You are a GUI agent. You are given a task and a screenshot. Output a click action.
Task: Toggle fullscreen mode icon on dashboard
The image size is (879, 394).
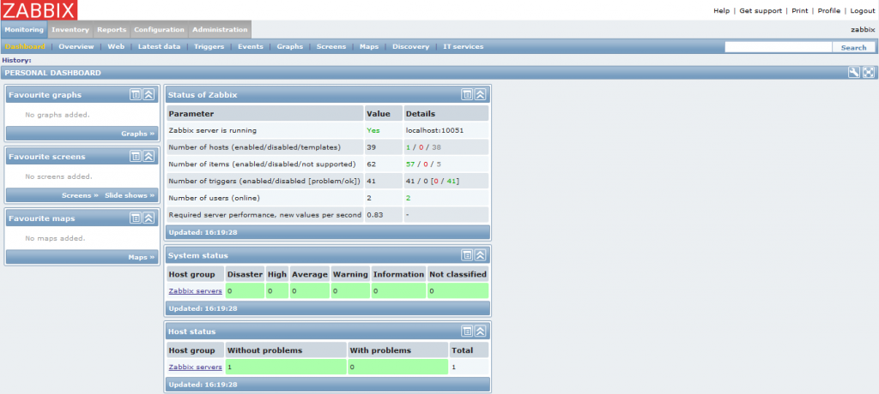869,73
